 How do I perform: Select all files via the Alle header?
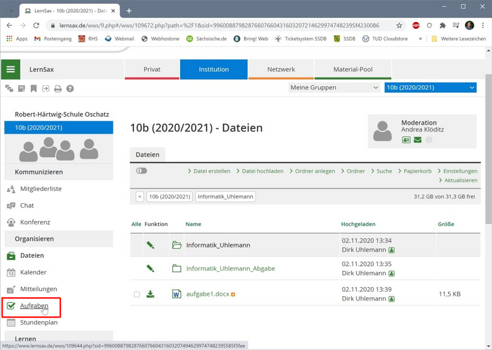click(x=136, y=224)
